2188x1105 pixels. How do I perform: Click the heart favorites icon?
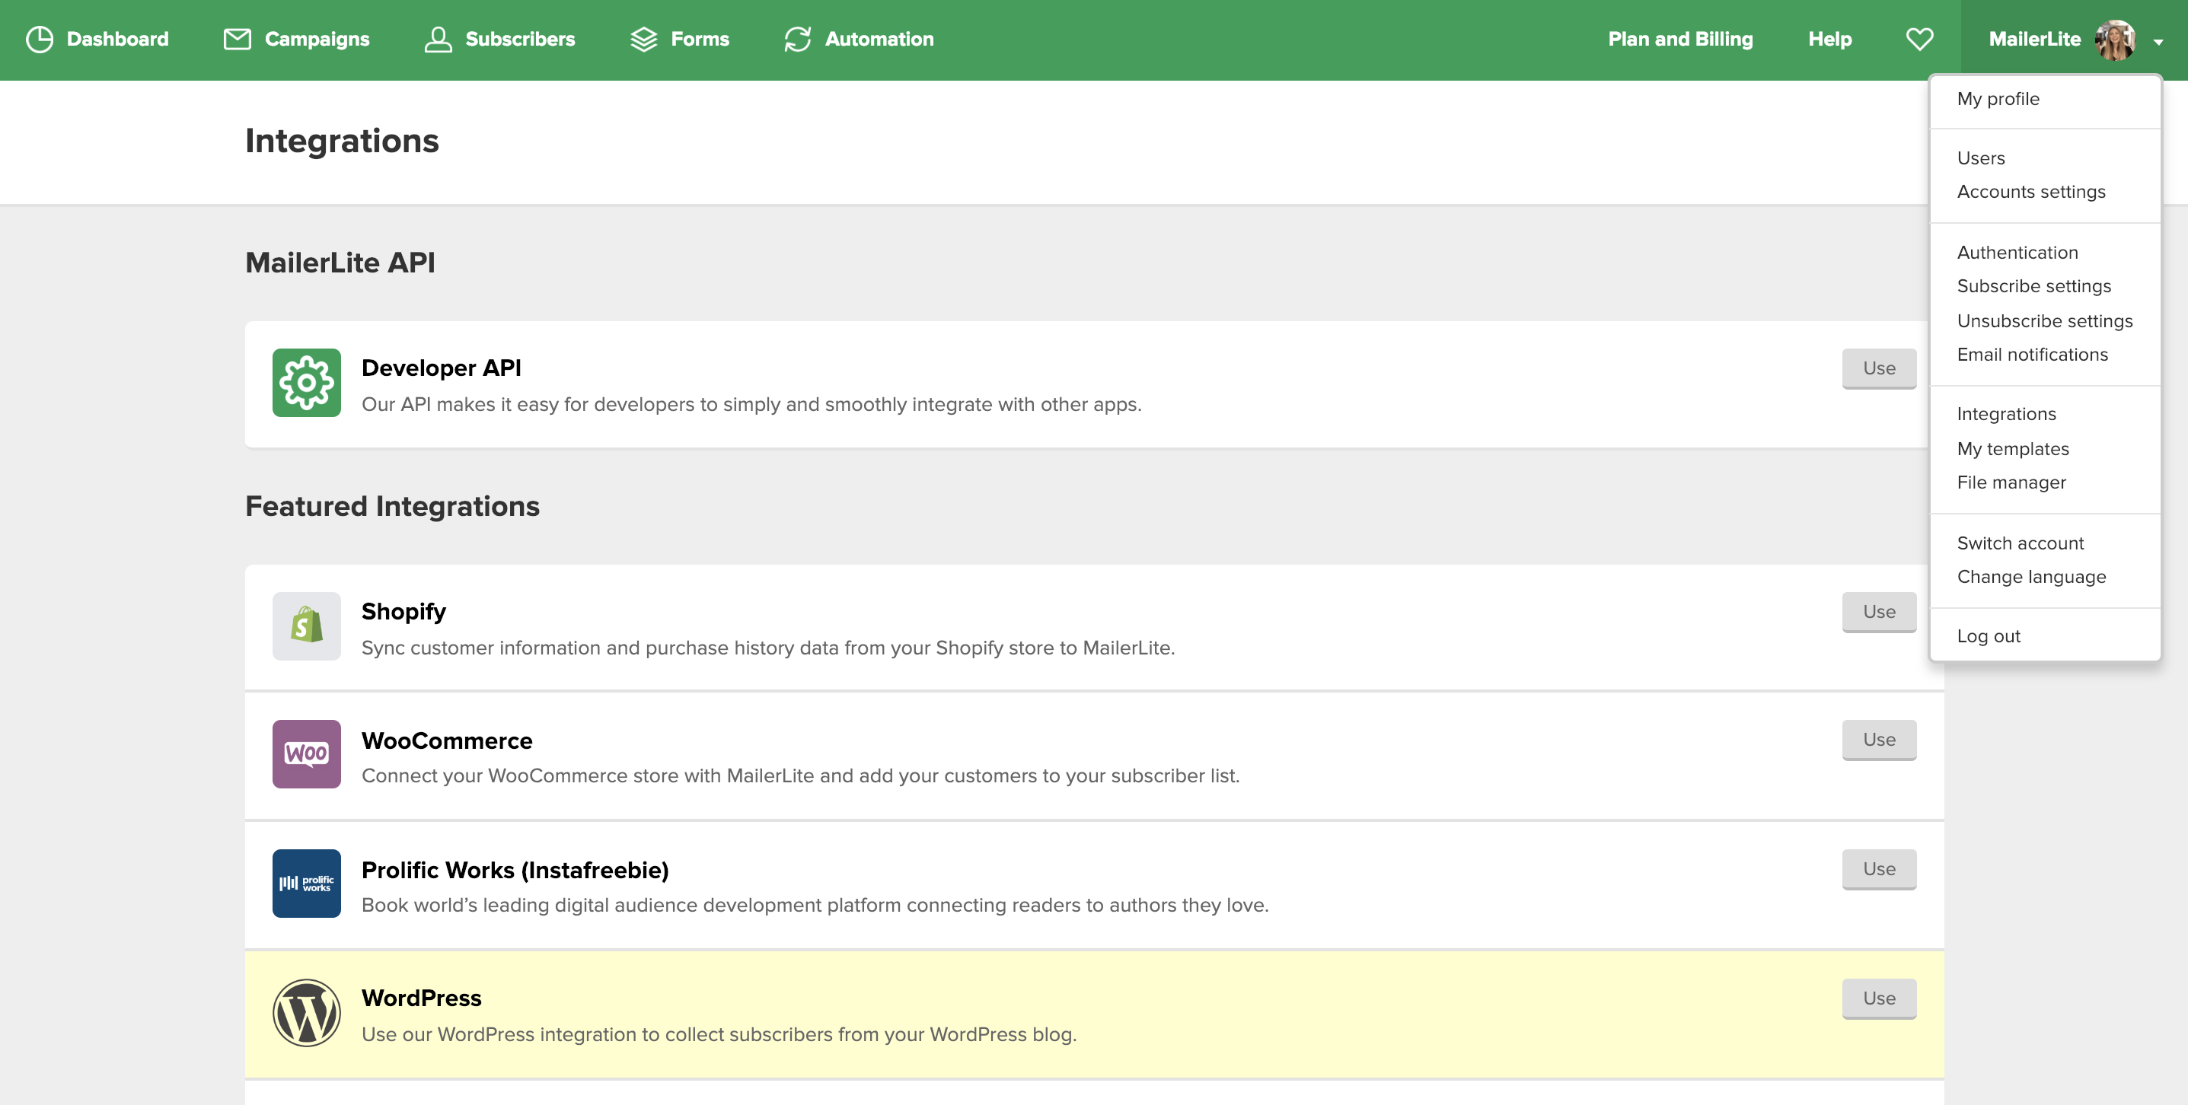(1918, 39)
